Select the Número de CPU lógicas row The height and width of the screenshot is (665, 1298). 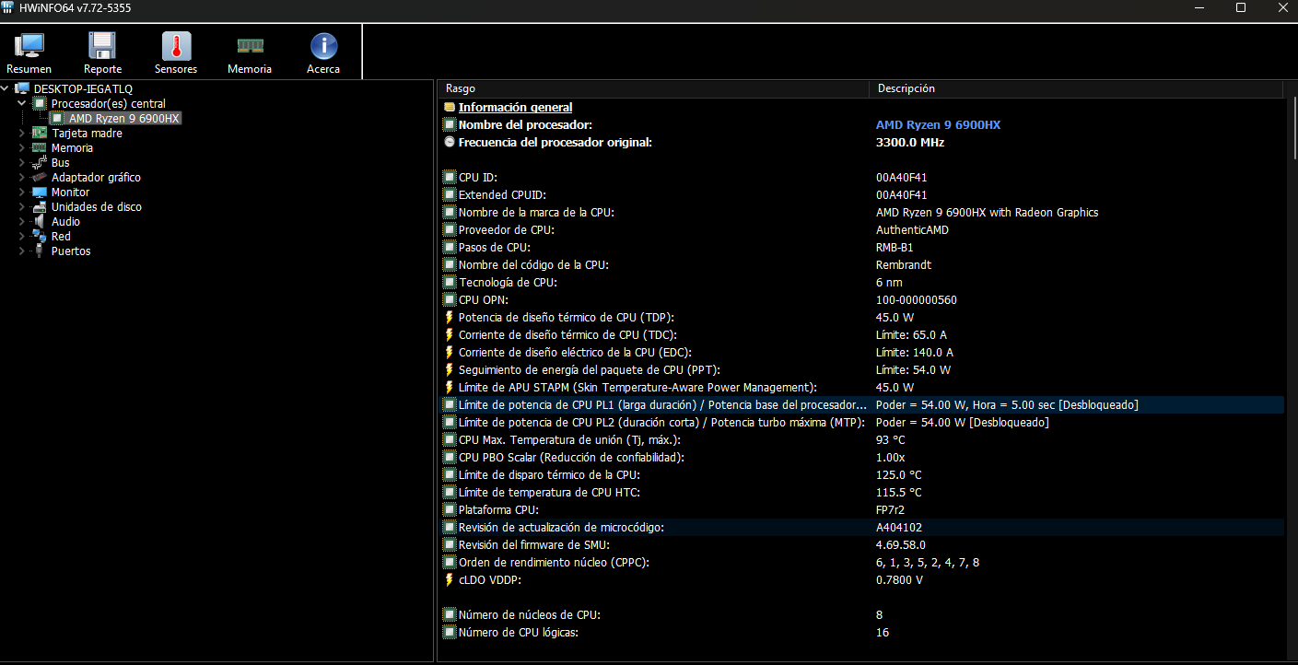(x=862, y=632)
